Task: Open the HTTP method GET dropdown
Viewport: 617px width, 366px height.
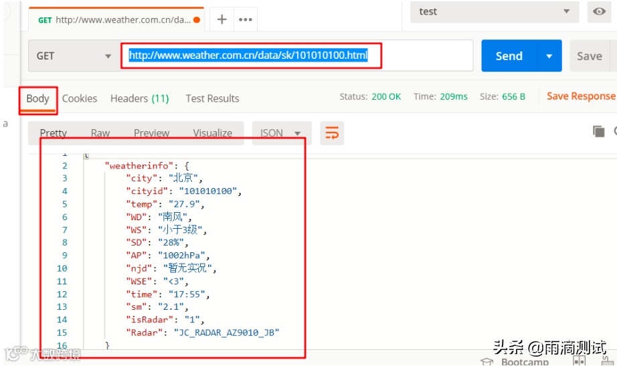Action: (x=74, y=56)
